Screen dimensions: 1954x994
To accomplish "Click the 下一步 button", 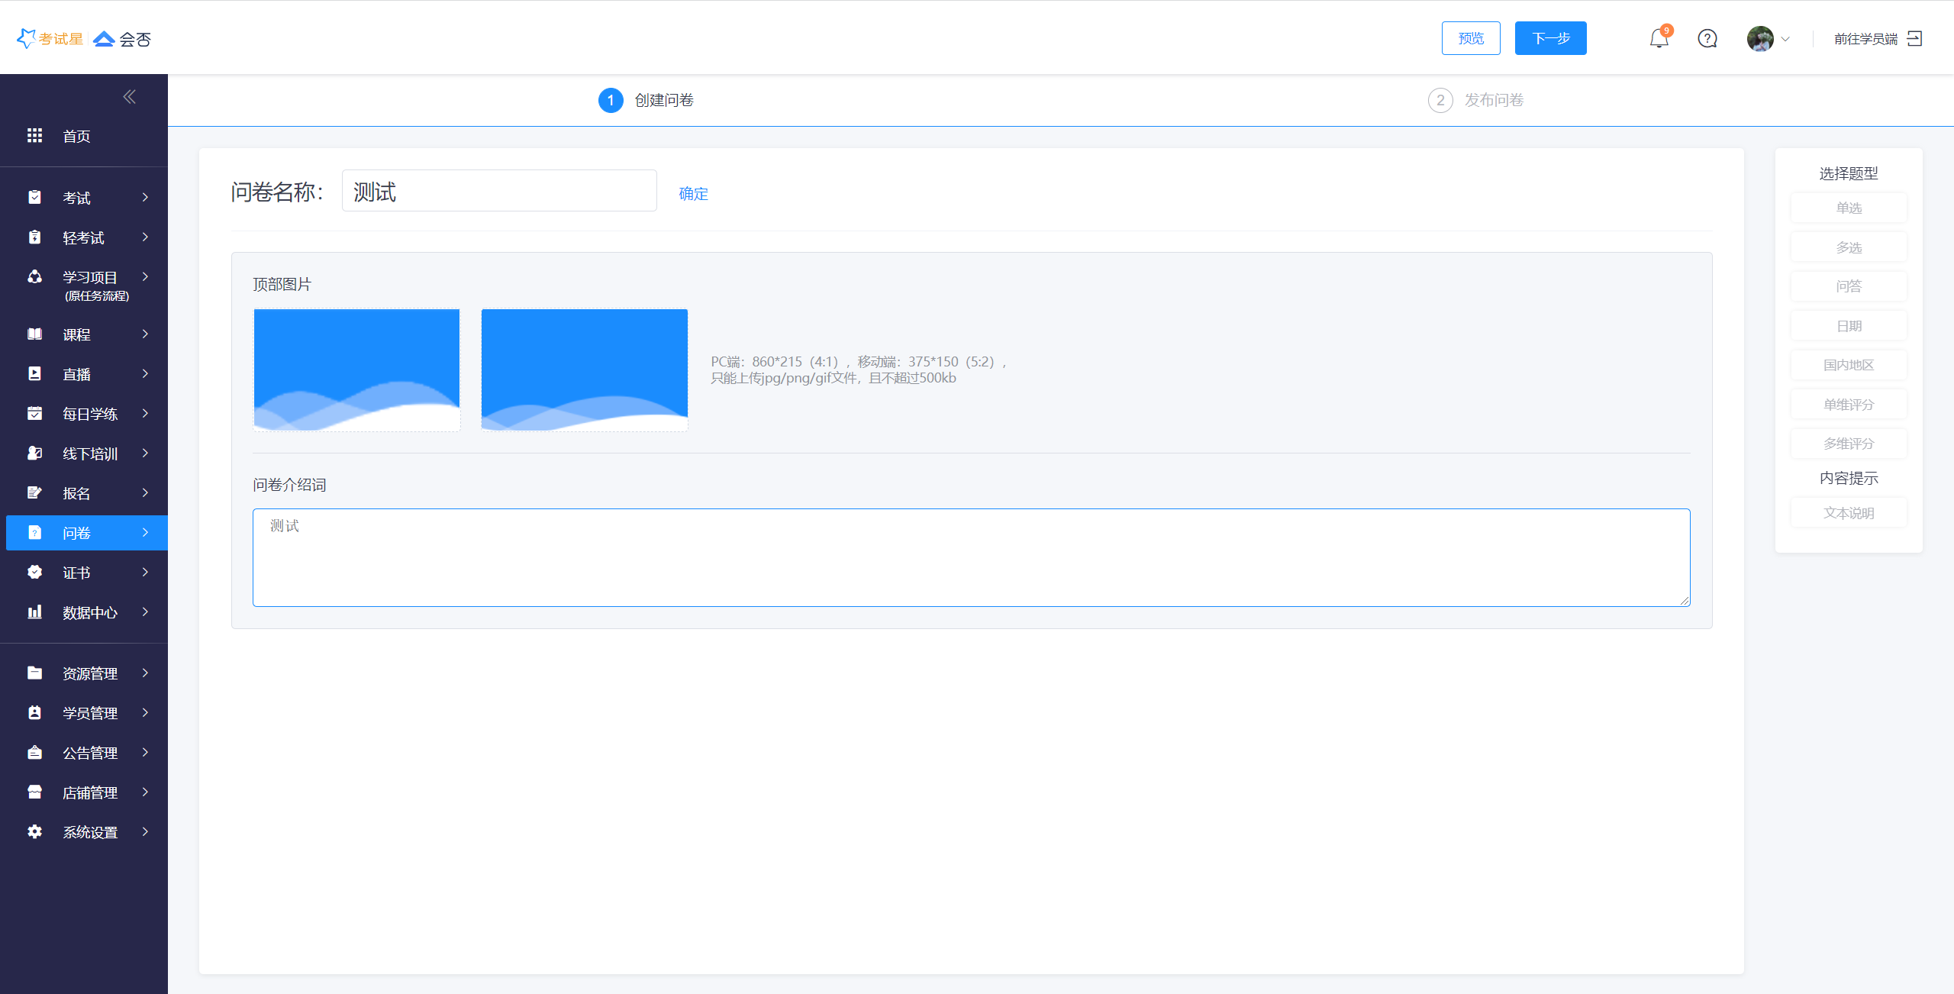I will click(1550, 38).
